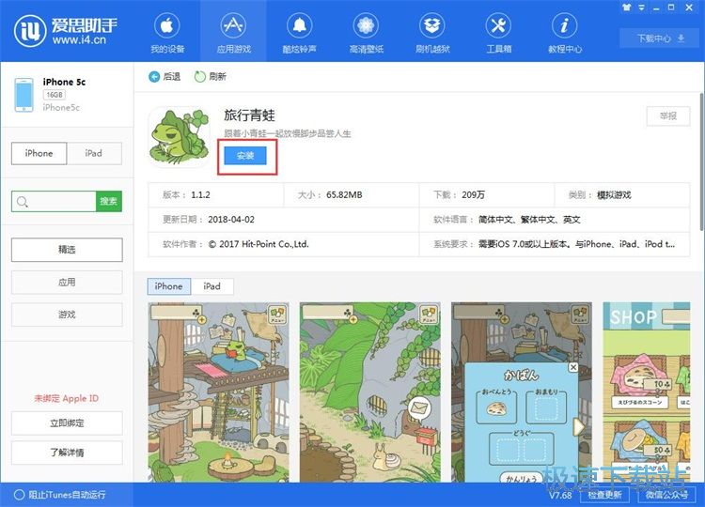Click the V7.68 version label

(560, 495)
